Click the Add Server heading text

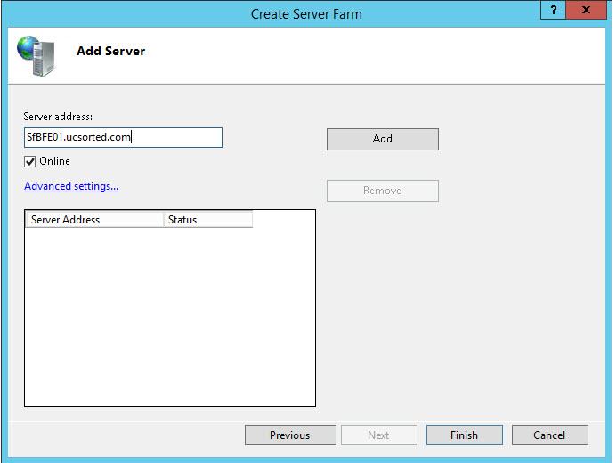[110, 51]
